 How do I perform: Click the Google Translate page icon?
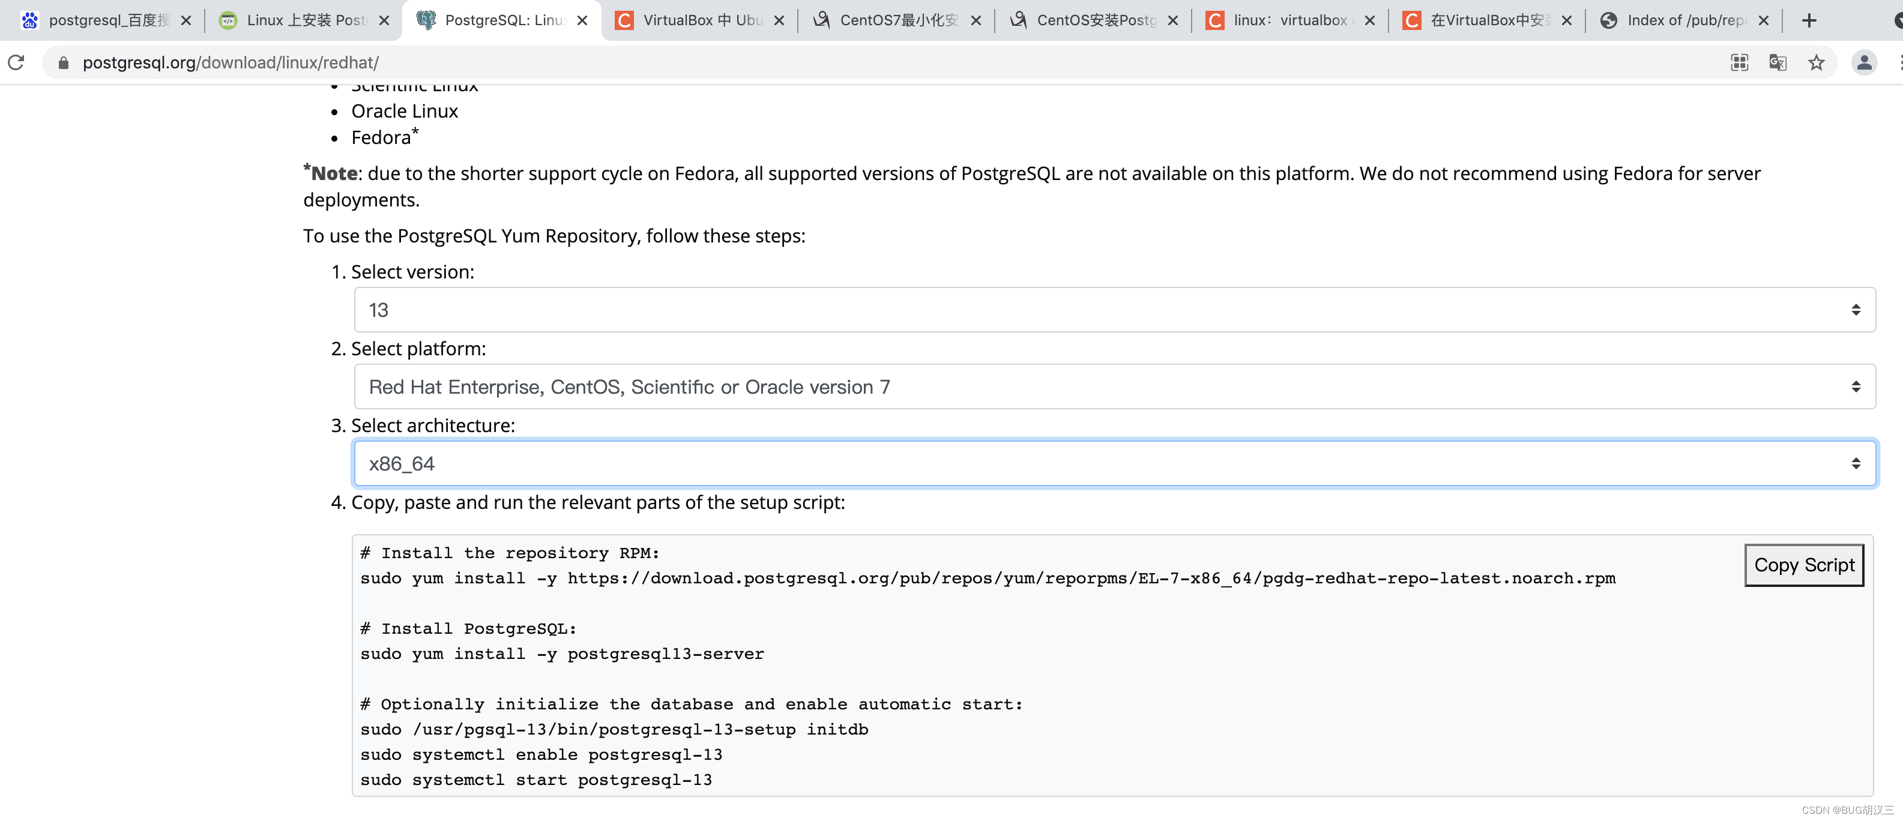pyautogui.click(x=1778, y=63)
